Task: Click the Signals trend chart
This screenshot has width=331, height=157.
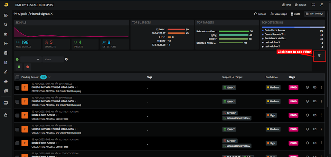Action: 71,32
